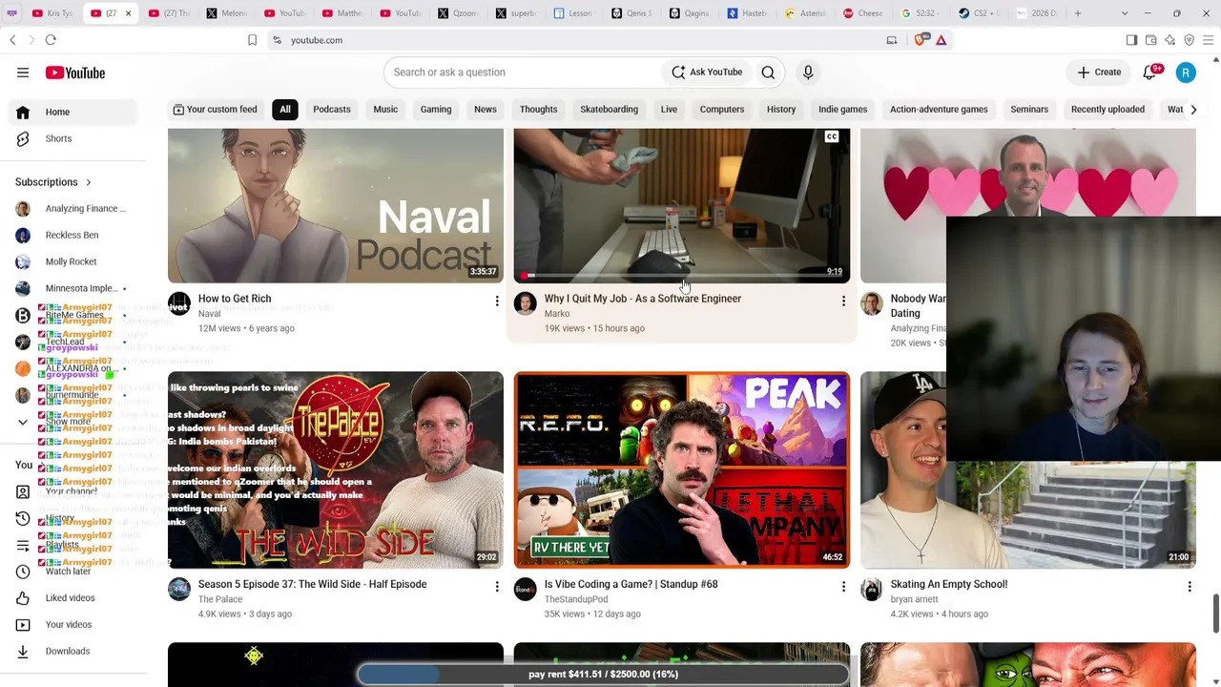Image resolution: width=1221 pixels, height=687 pixels.
Task: Click the YouTube search input field
Action: click(x=522, y=73)
